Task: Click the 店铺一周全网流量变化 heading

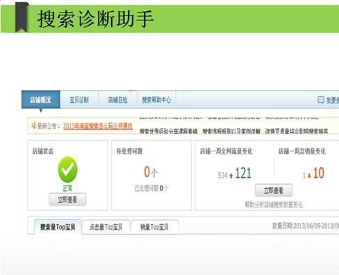Action: click(x=226, y=151)
